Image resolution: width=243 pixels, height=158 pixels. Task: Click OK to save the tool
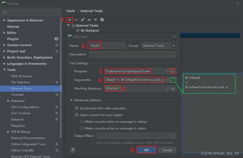pos(146,150)
